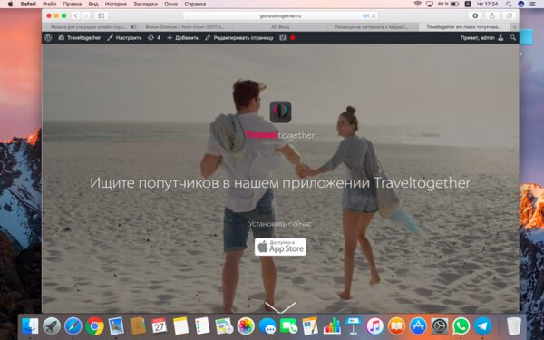Image resolution: width=544 pixels, height=340 pixels.
Task: Stop loading with the address bar X
Action: point(374,16)
